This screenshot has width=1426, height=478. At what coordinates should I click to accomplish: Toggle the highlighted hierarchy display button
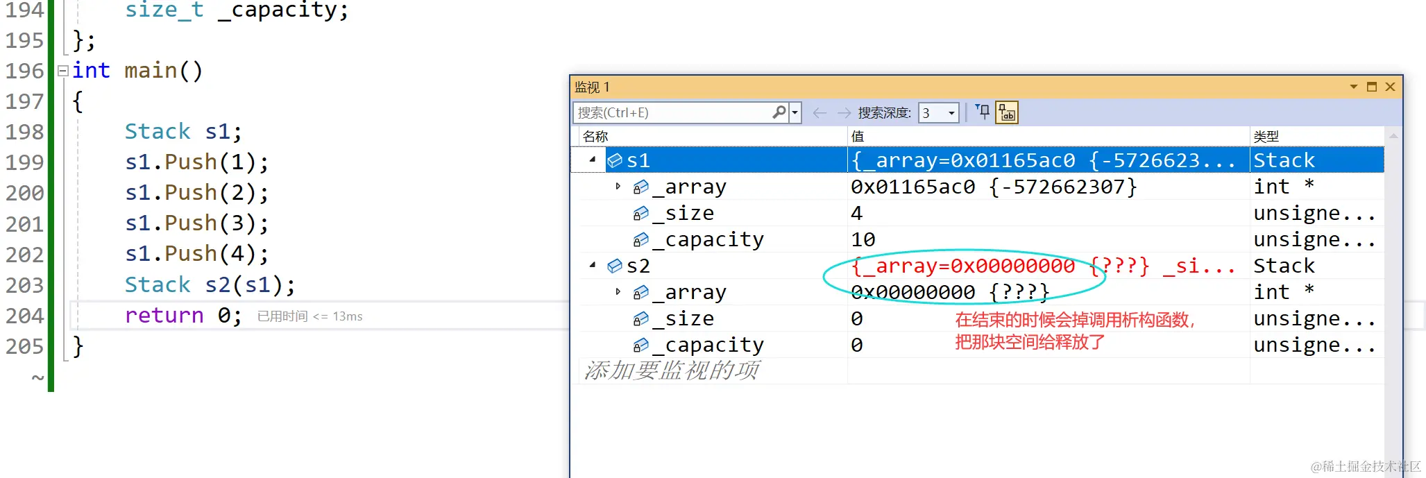[x=1007, y=112]
